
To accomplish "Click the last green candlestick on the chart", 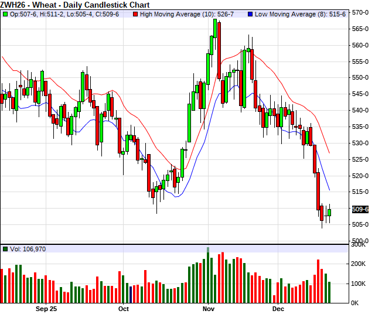I will click(329, 212).
